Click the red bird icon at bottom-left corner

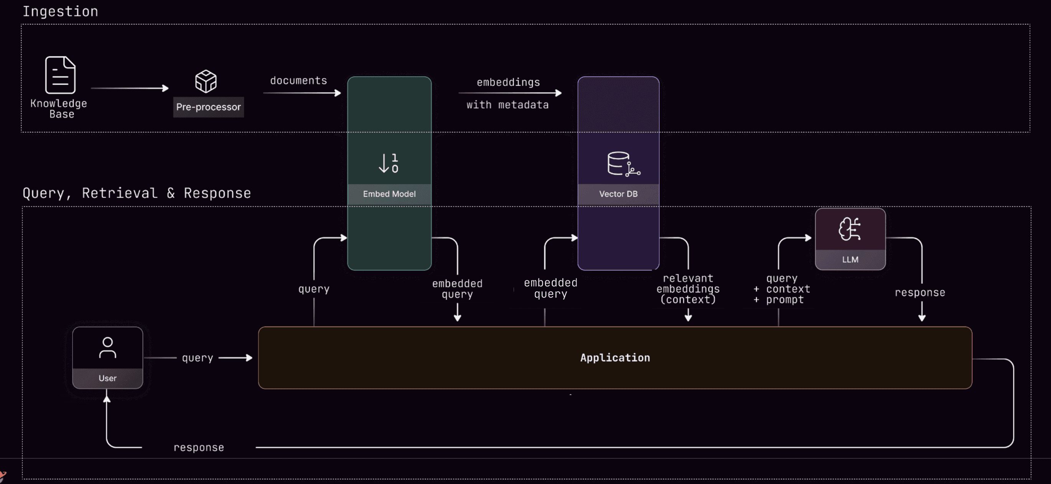(2, 475)
